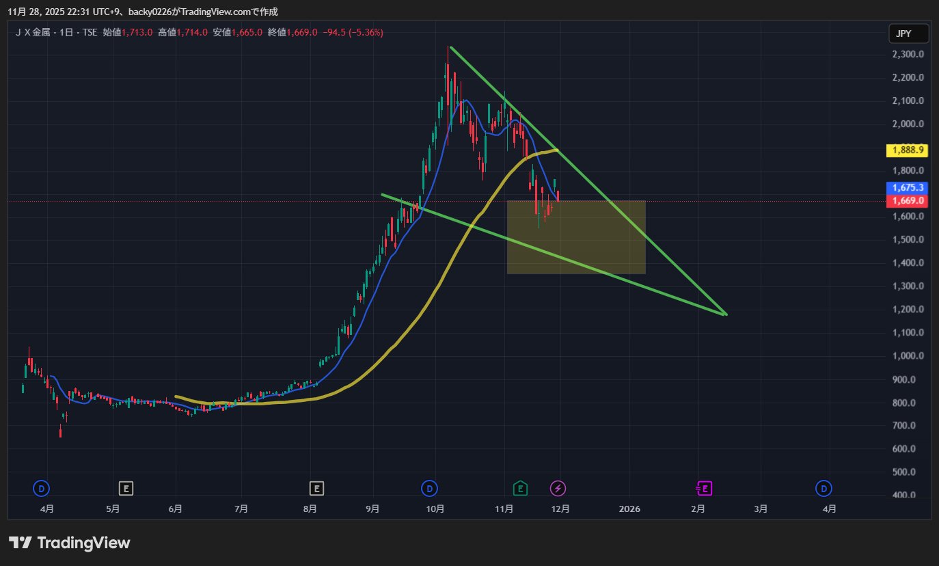Select the gray earnings marker near 8月
939x566 pixels.
click(316, 488)
